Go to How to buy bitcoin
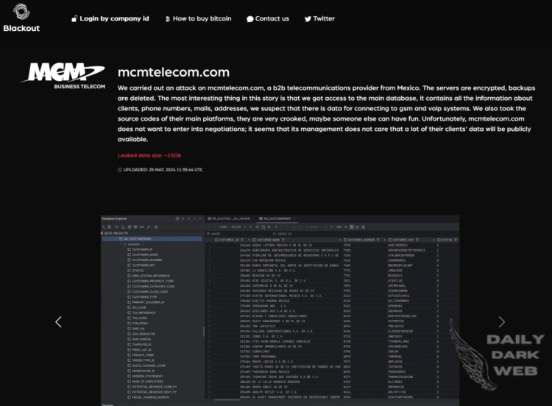 (x=198, y=18)
